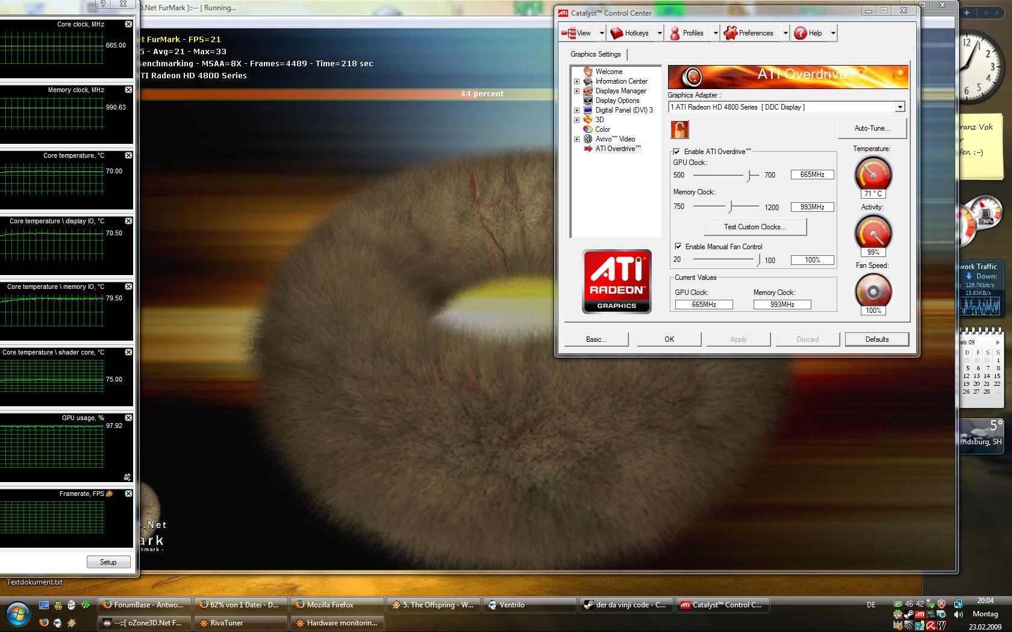
Task: Click the manual fan speed slider handle
Action: [x=758, y=260]
